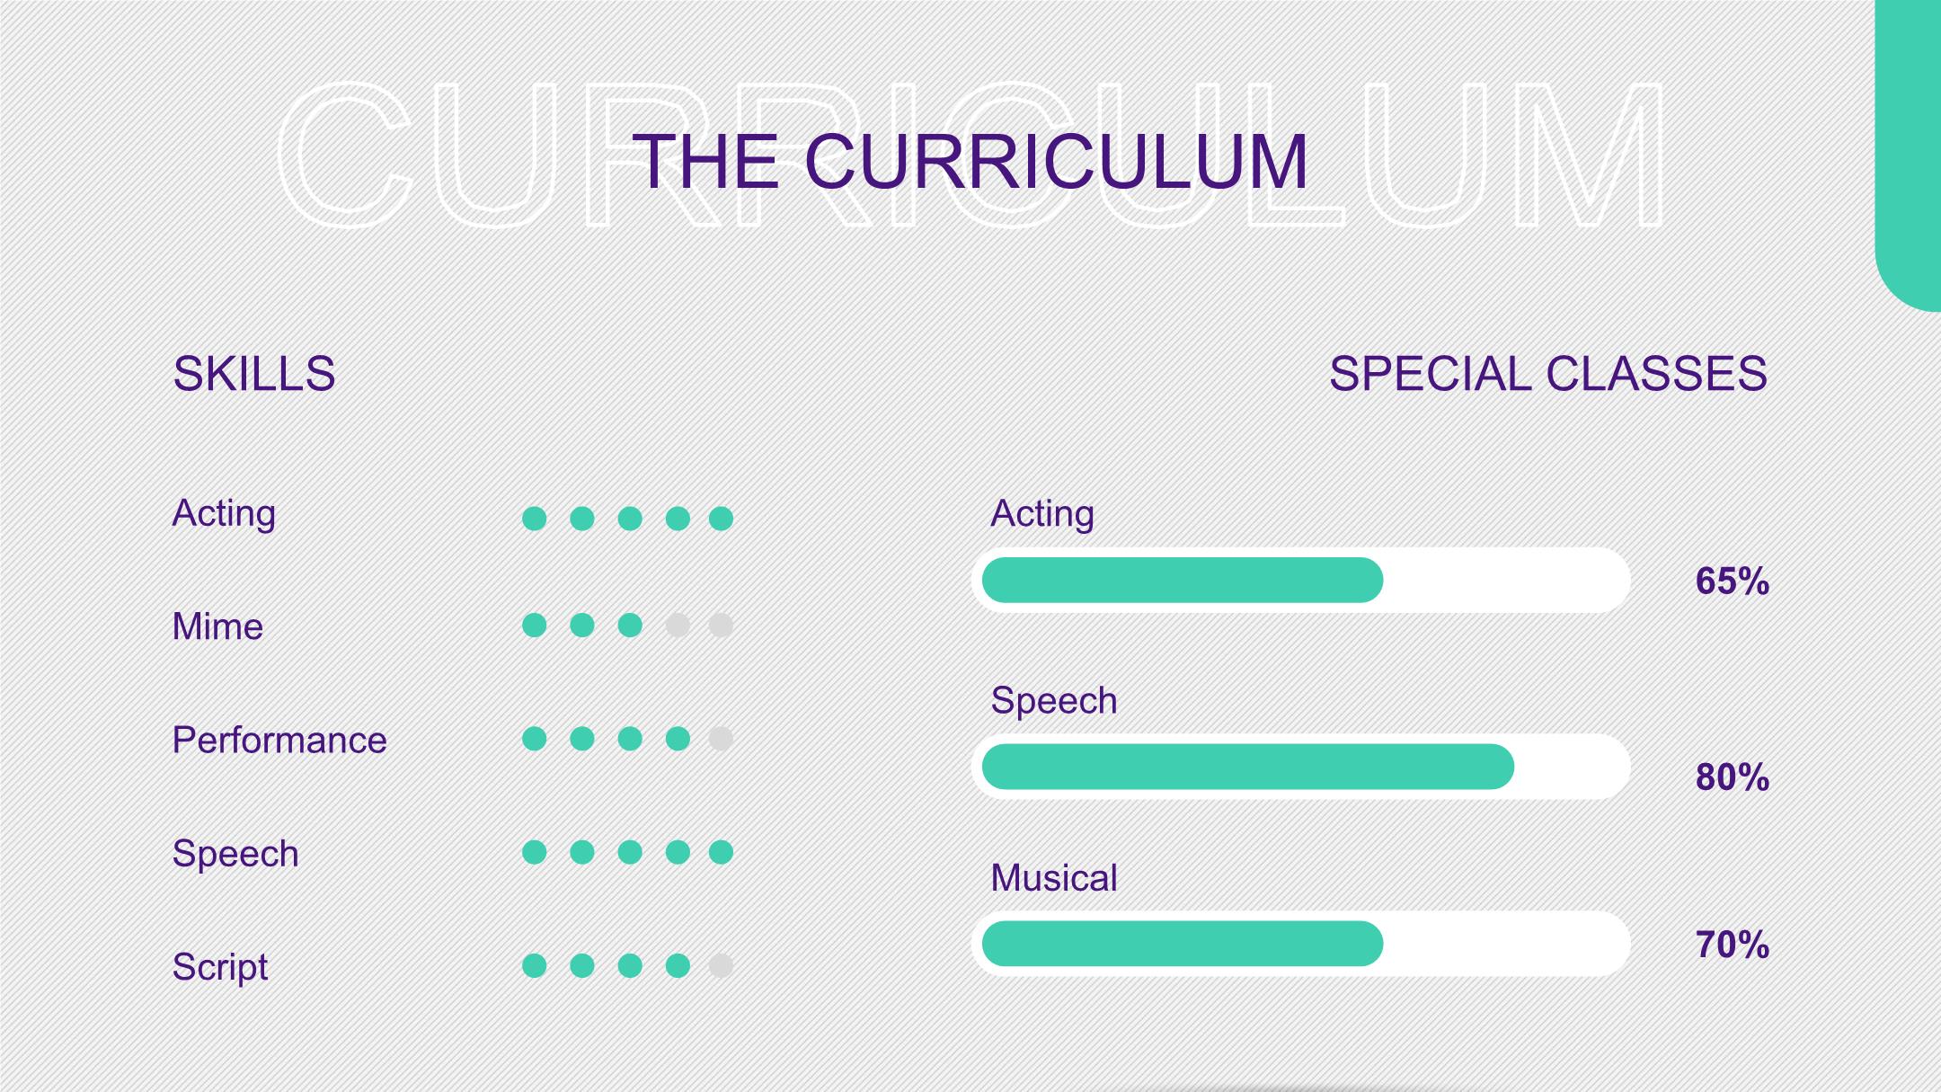Viewport: 1941px width, 1092px height.
Task: Click the Musical progress bar fill
Action: 1183,944
